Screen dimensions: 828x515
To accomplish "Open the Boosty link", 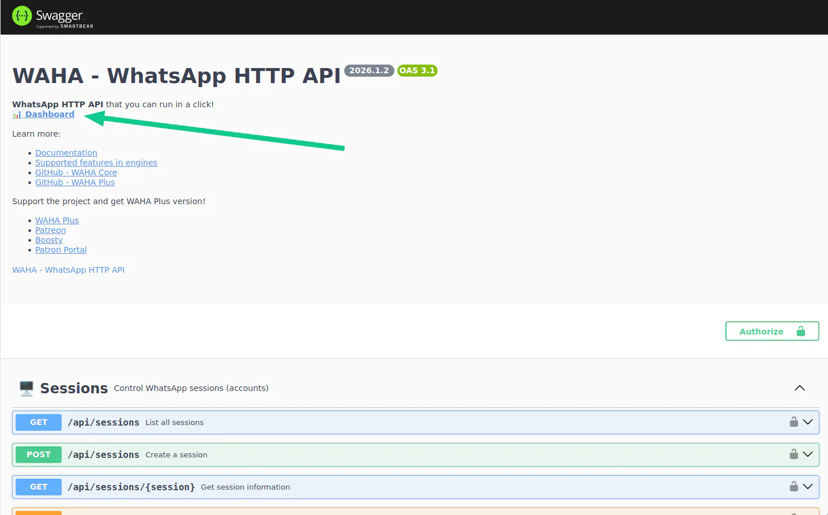I will [48, 239].
